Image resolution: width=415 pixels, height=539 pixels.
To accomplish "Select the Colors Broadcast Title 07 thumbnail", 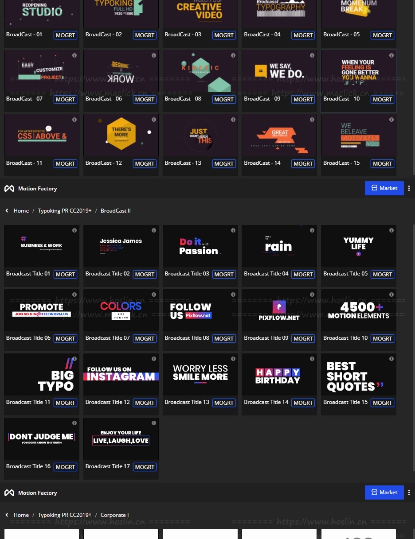I will point(121,310).
